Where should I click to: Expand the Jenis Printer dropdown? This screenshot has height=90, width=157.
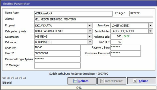click(x=150, y=31)
